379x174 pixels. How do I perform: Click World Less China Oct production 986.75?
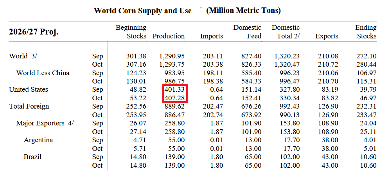click(x=174, y=81)
